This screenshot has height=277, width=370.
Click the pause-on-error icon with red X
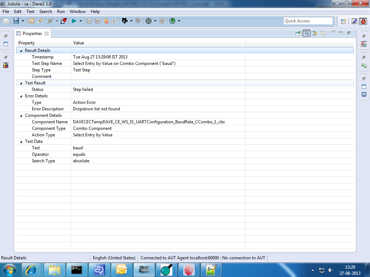click(x=106, y=21)
